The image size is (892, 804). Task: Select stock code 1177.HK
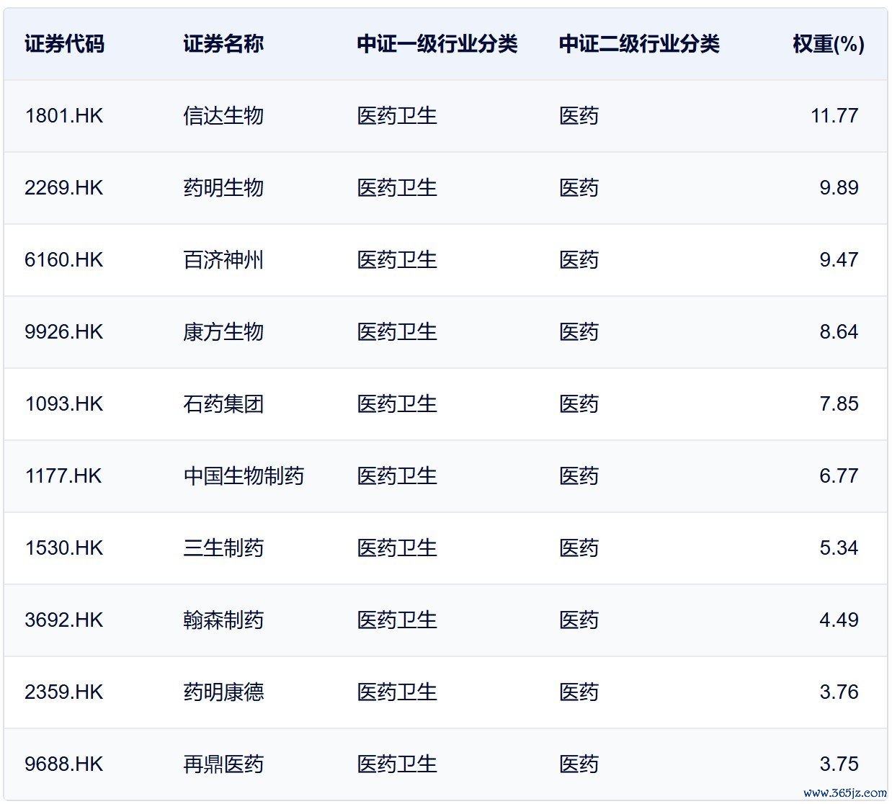click(x=63, y=476)
